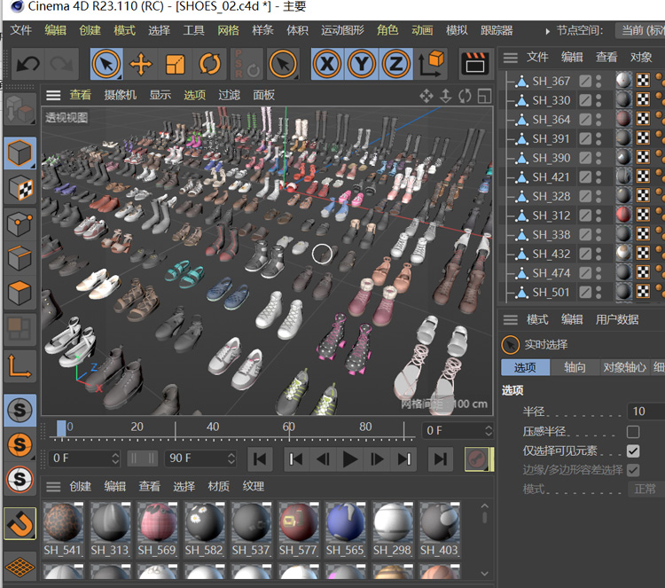
Task: Click the Undo arrow icon
Action: (x=28, y=64)
